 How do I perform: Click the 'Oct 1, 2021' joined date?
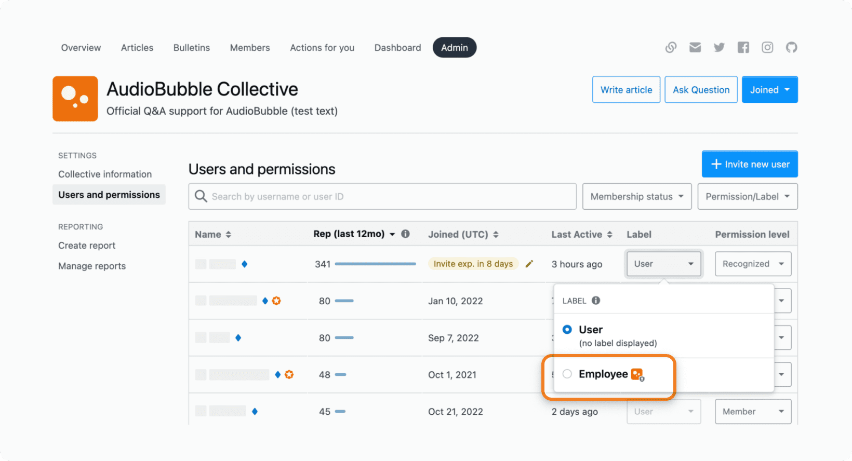(452, 375)
